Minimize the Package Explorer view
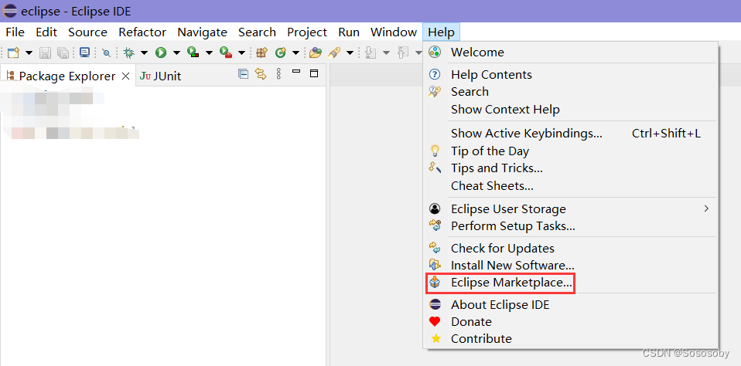Viewport: 741px width, 366px height. point(296,72)
